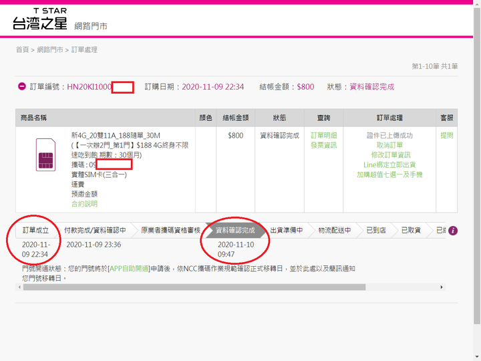Click $800 amount in order header

[x=305, y=87]
